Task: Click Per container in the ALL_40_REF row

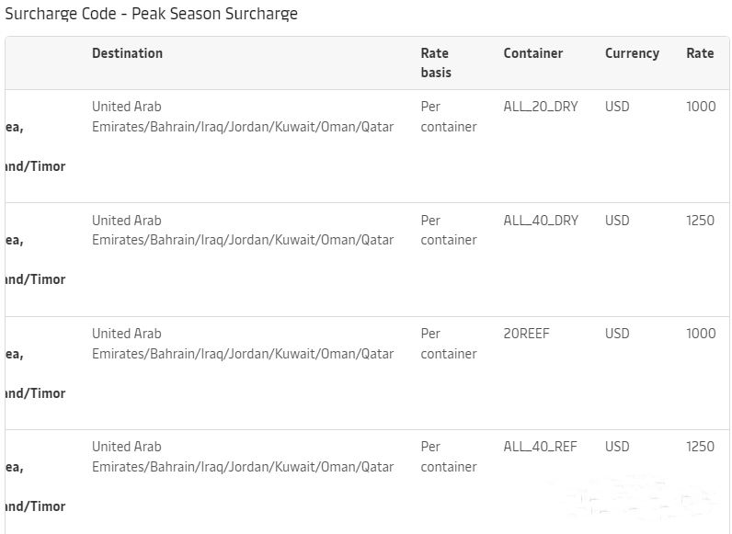Action: (x=448, y=457)
